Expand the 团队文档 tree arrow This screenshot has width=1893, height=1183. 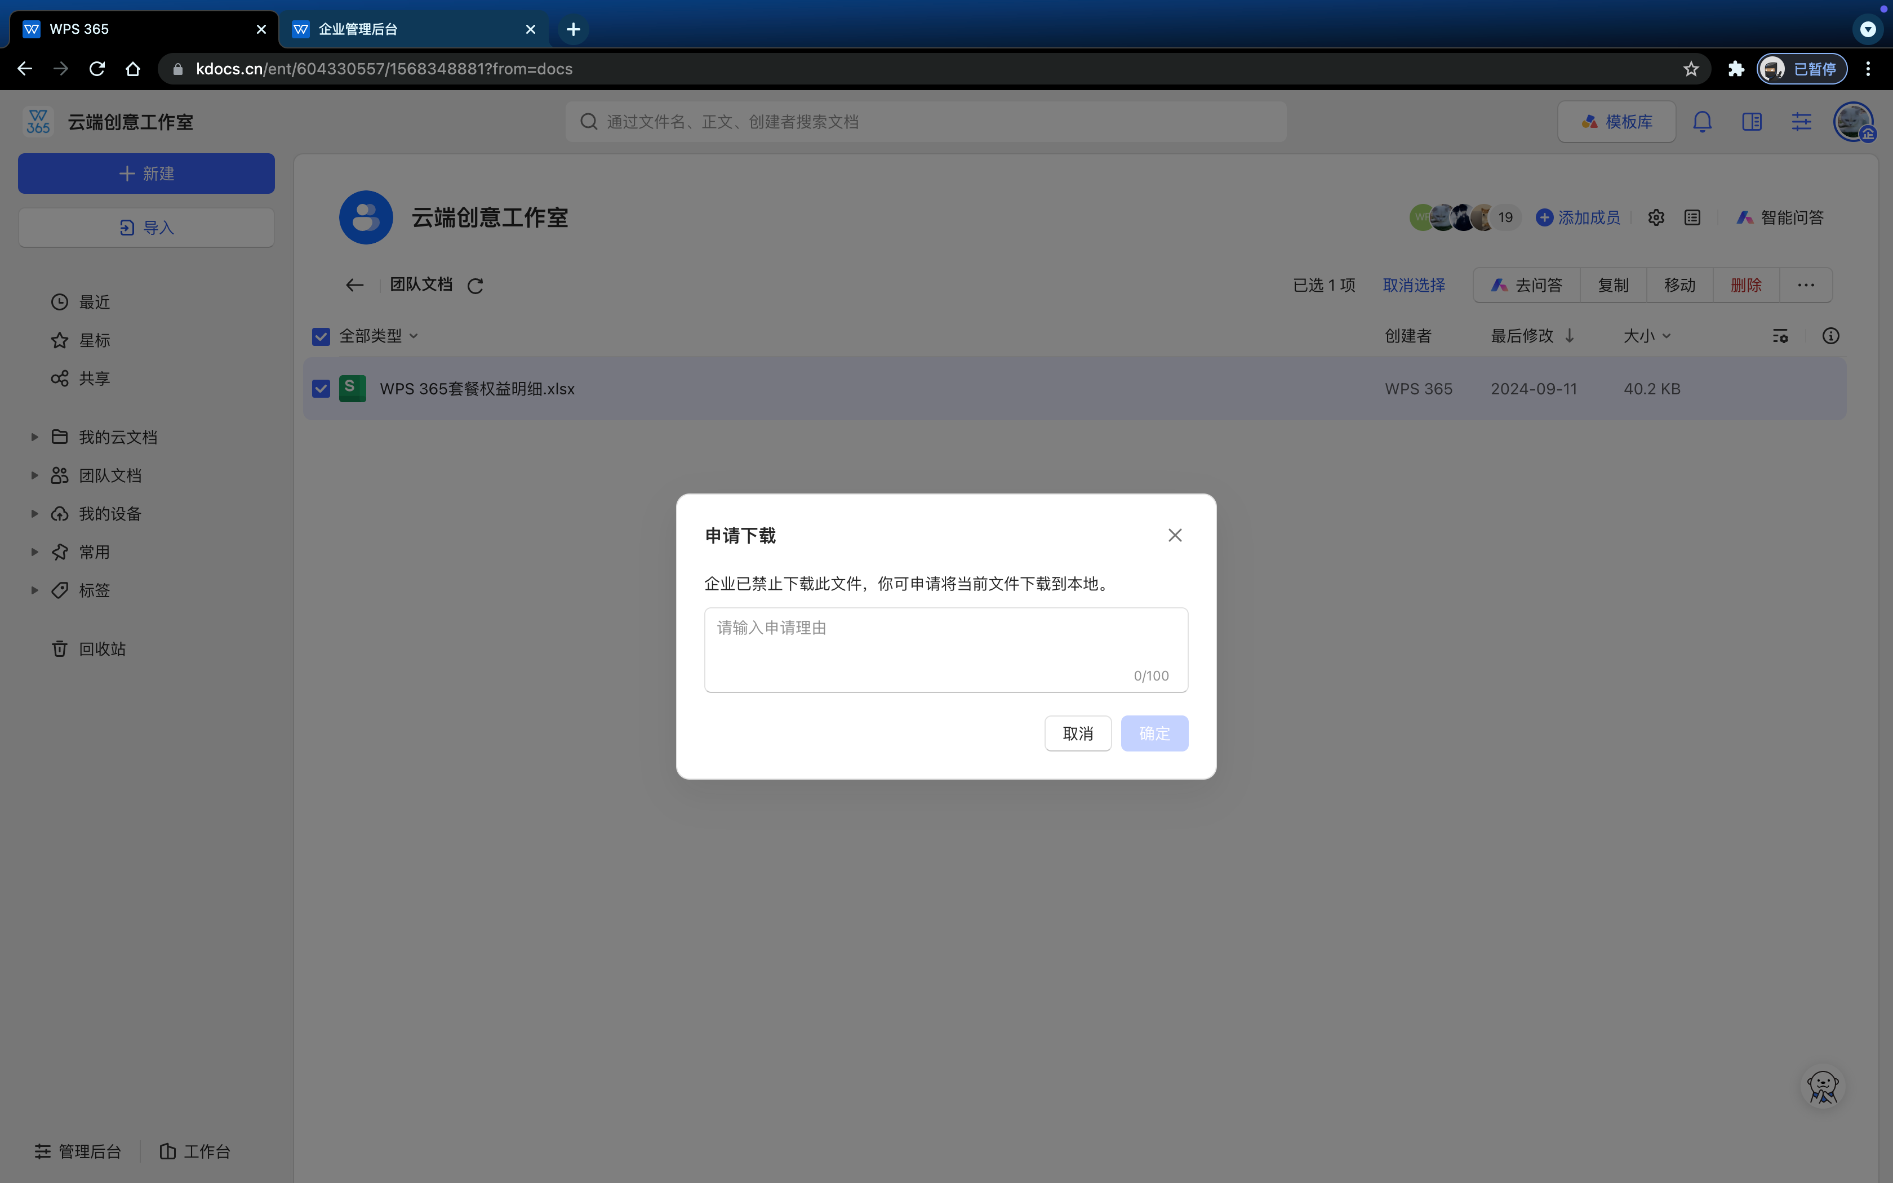point(34,475)
